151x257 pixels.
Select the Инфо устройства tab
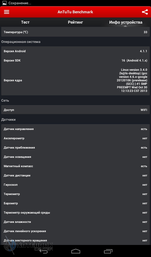coord(126,22)
